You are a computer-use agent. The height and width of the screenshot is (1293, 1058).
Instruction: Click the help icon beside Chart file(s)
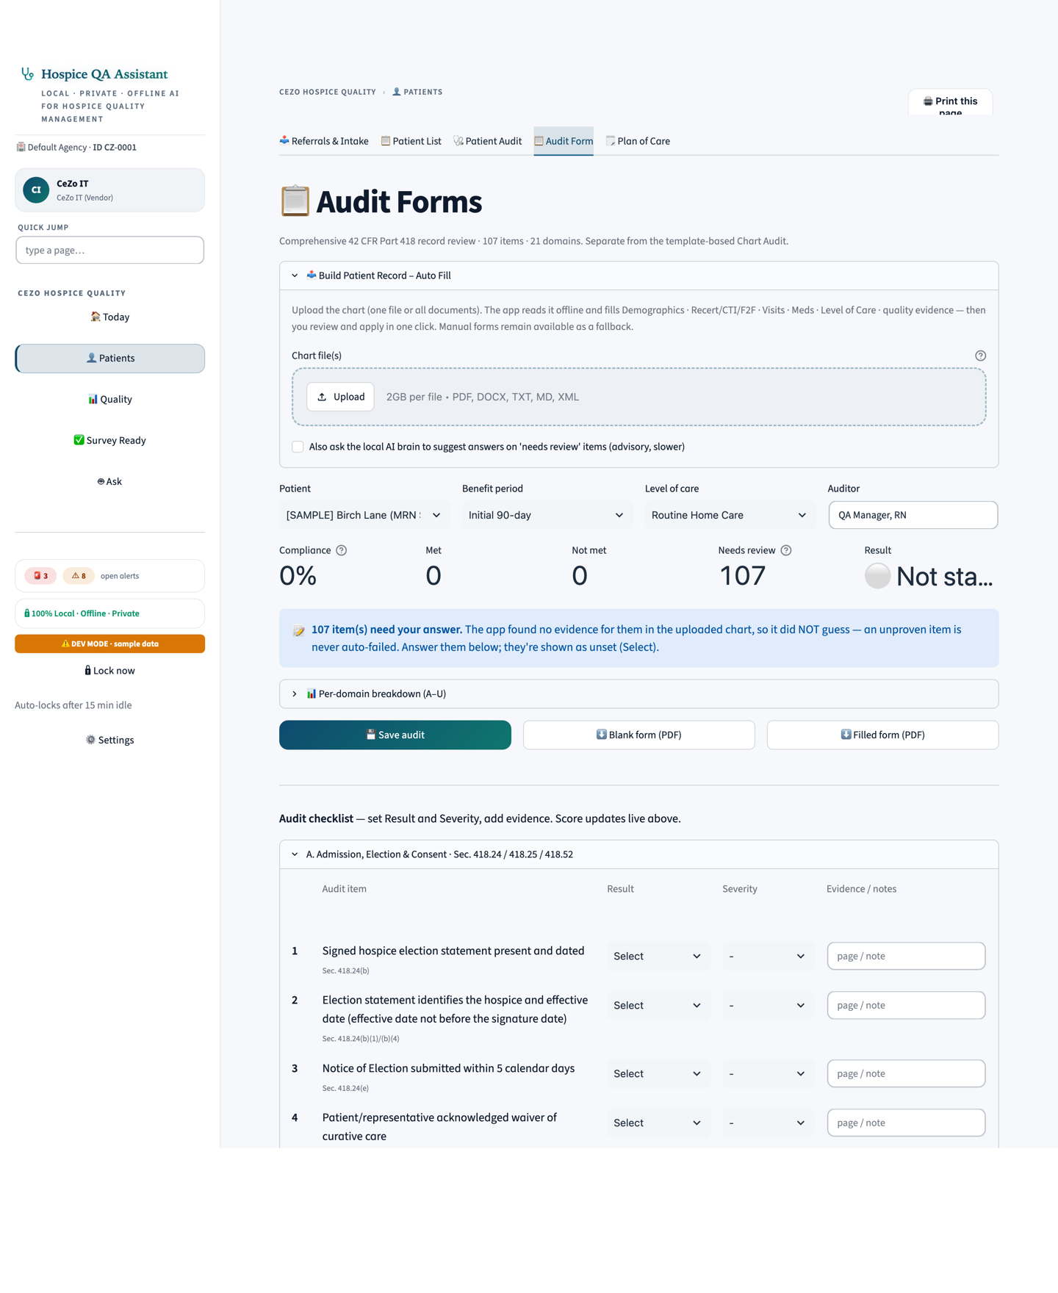pos(980,356)
